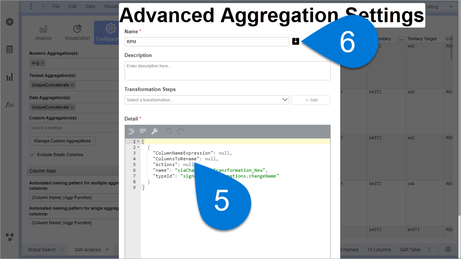
Task: Remove the Avg numeric aggregation tag
Action: pyautogui.click(x=43, y=63)
